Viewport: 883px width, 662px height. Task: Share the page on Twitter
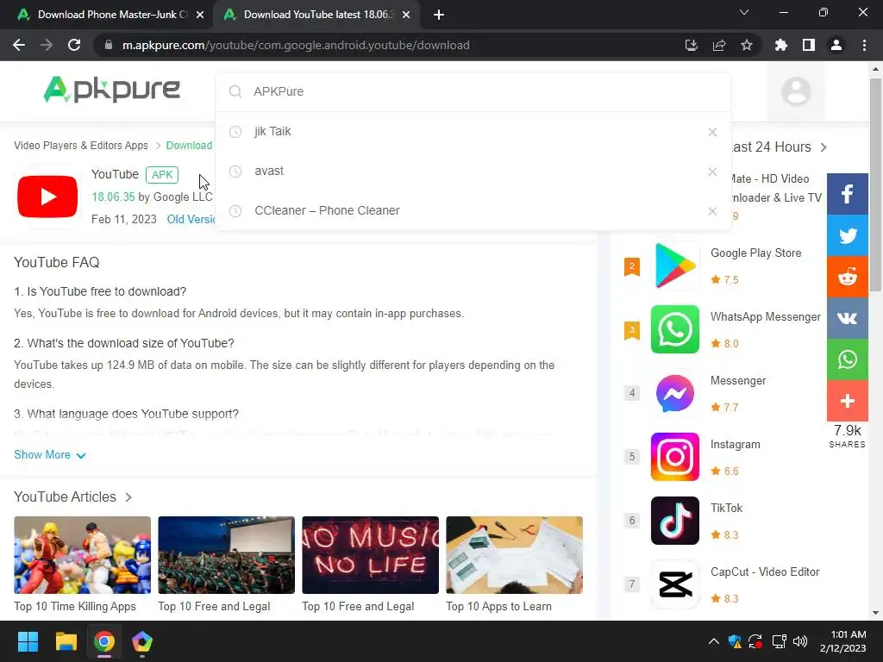[x=847, y=236]
